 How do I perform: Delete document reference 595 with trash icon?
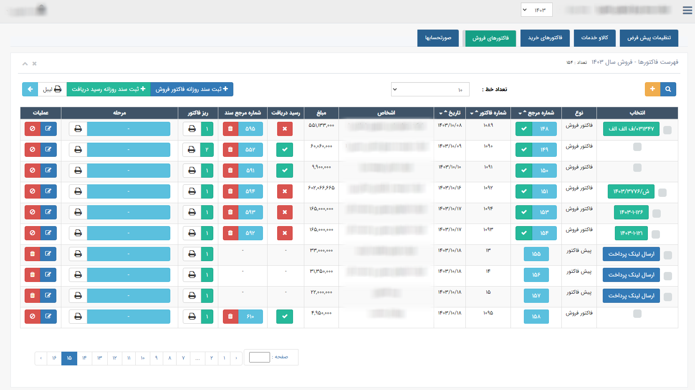pos(230,129)
